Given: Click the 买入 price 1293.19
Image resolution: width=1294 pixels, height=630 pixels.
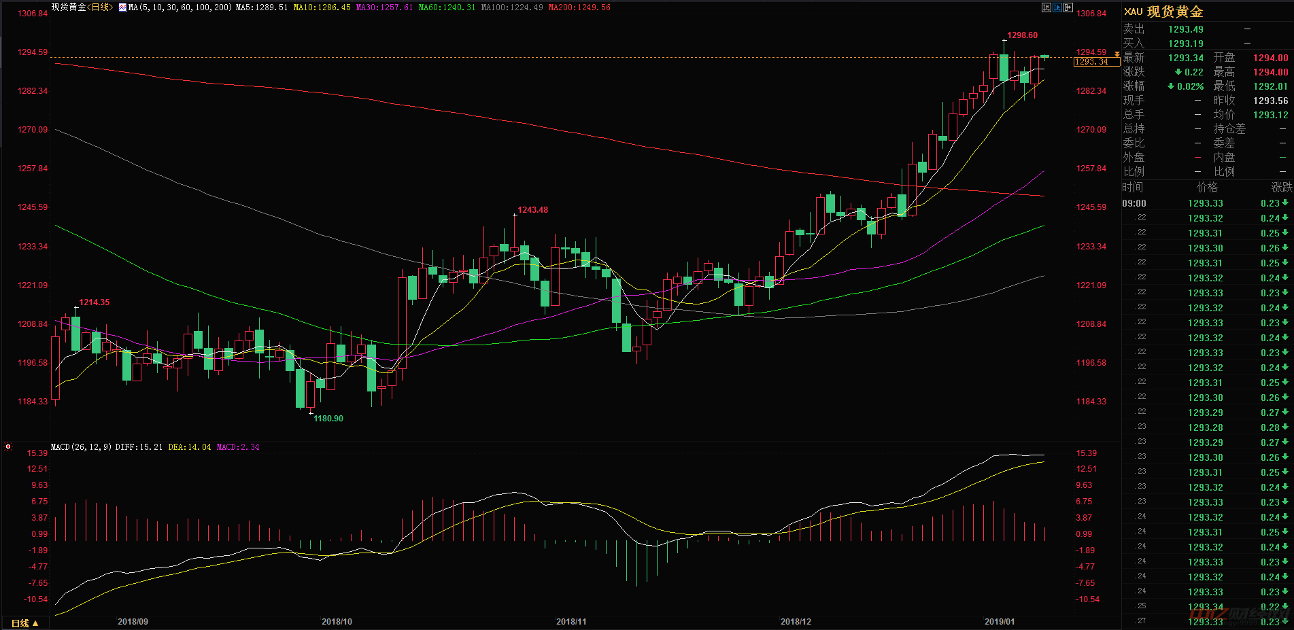Looking at the screenshot, I should pyautogui.click(x=1186, y=43).
